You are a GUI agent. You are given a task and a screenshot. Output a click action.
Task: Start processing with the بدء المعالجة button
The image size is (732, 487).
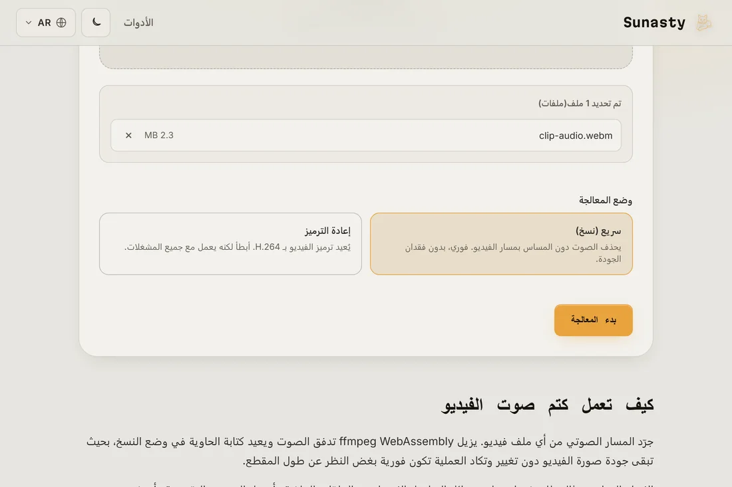point(593,320)
